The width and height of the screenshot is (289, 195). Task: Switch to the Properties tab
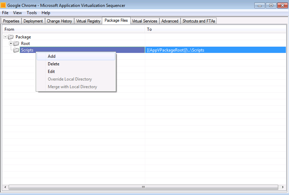tap(11, 21)
